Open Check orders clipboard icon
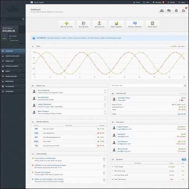The height and width of the screenshot is (189, 189). click(x=152, y=23)
